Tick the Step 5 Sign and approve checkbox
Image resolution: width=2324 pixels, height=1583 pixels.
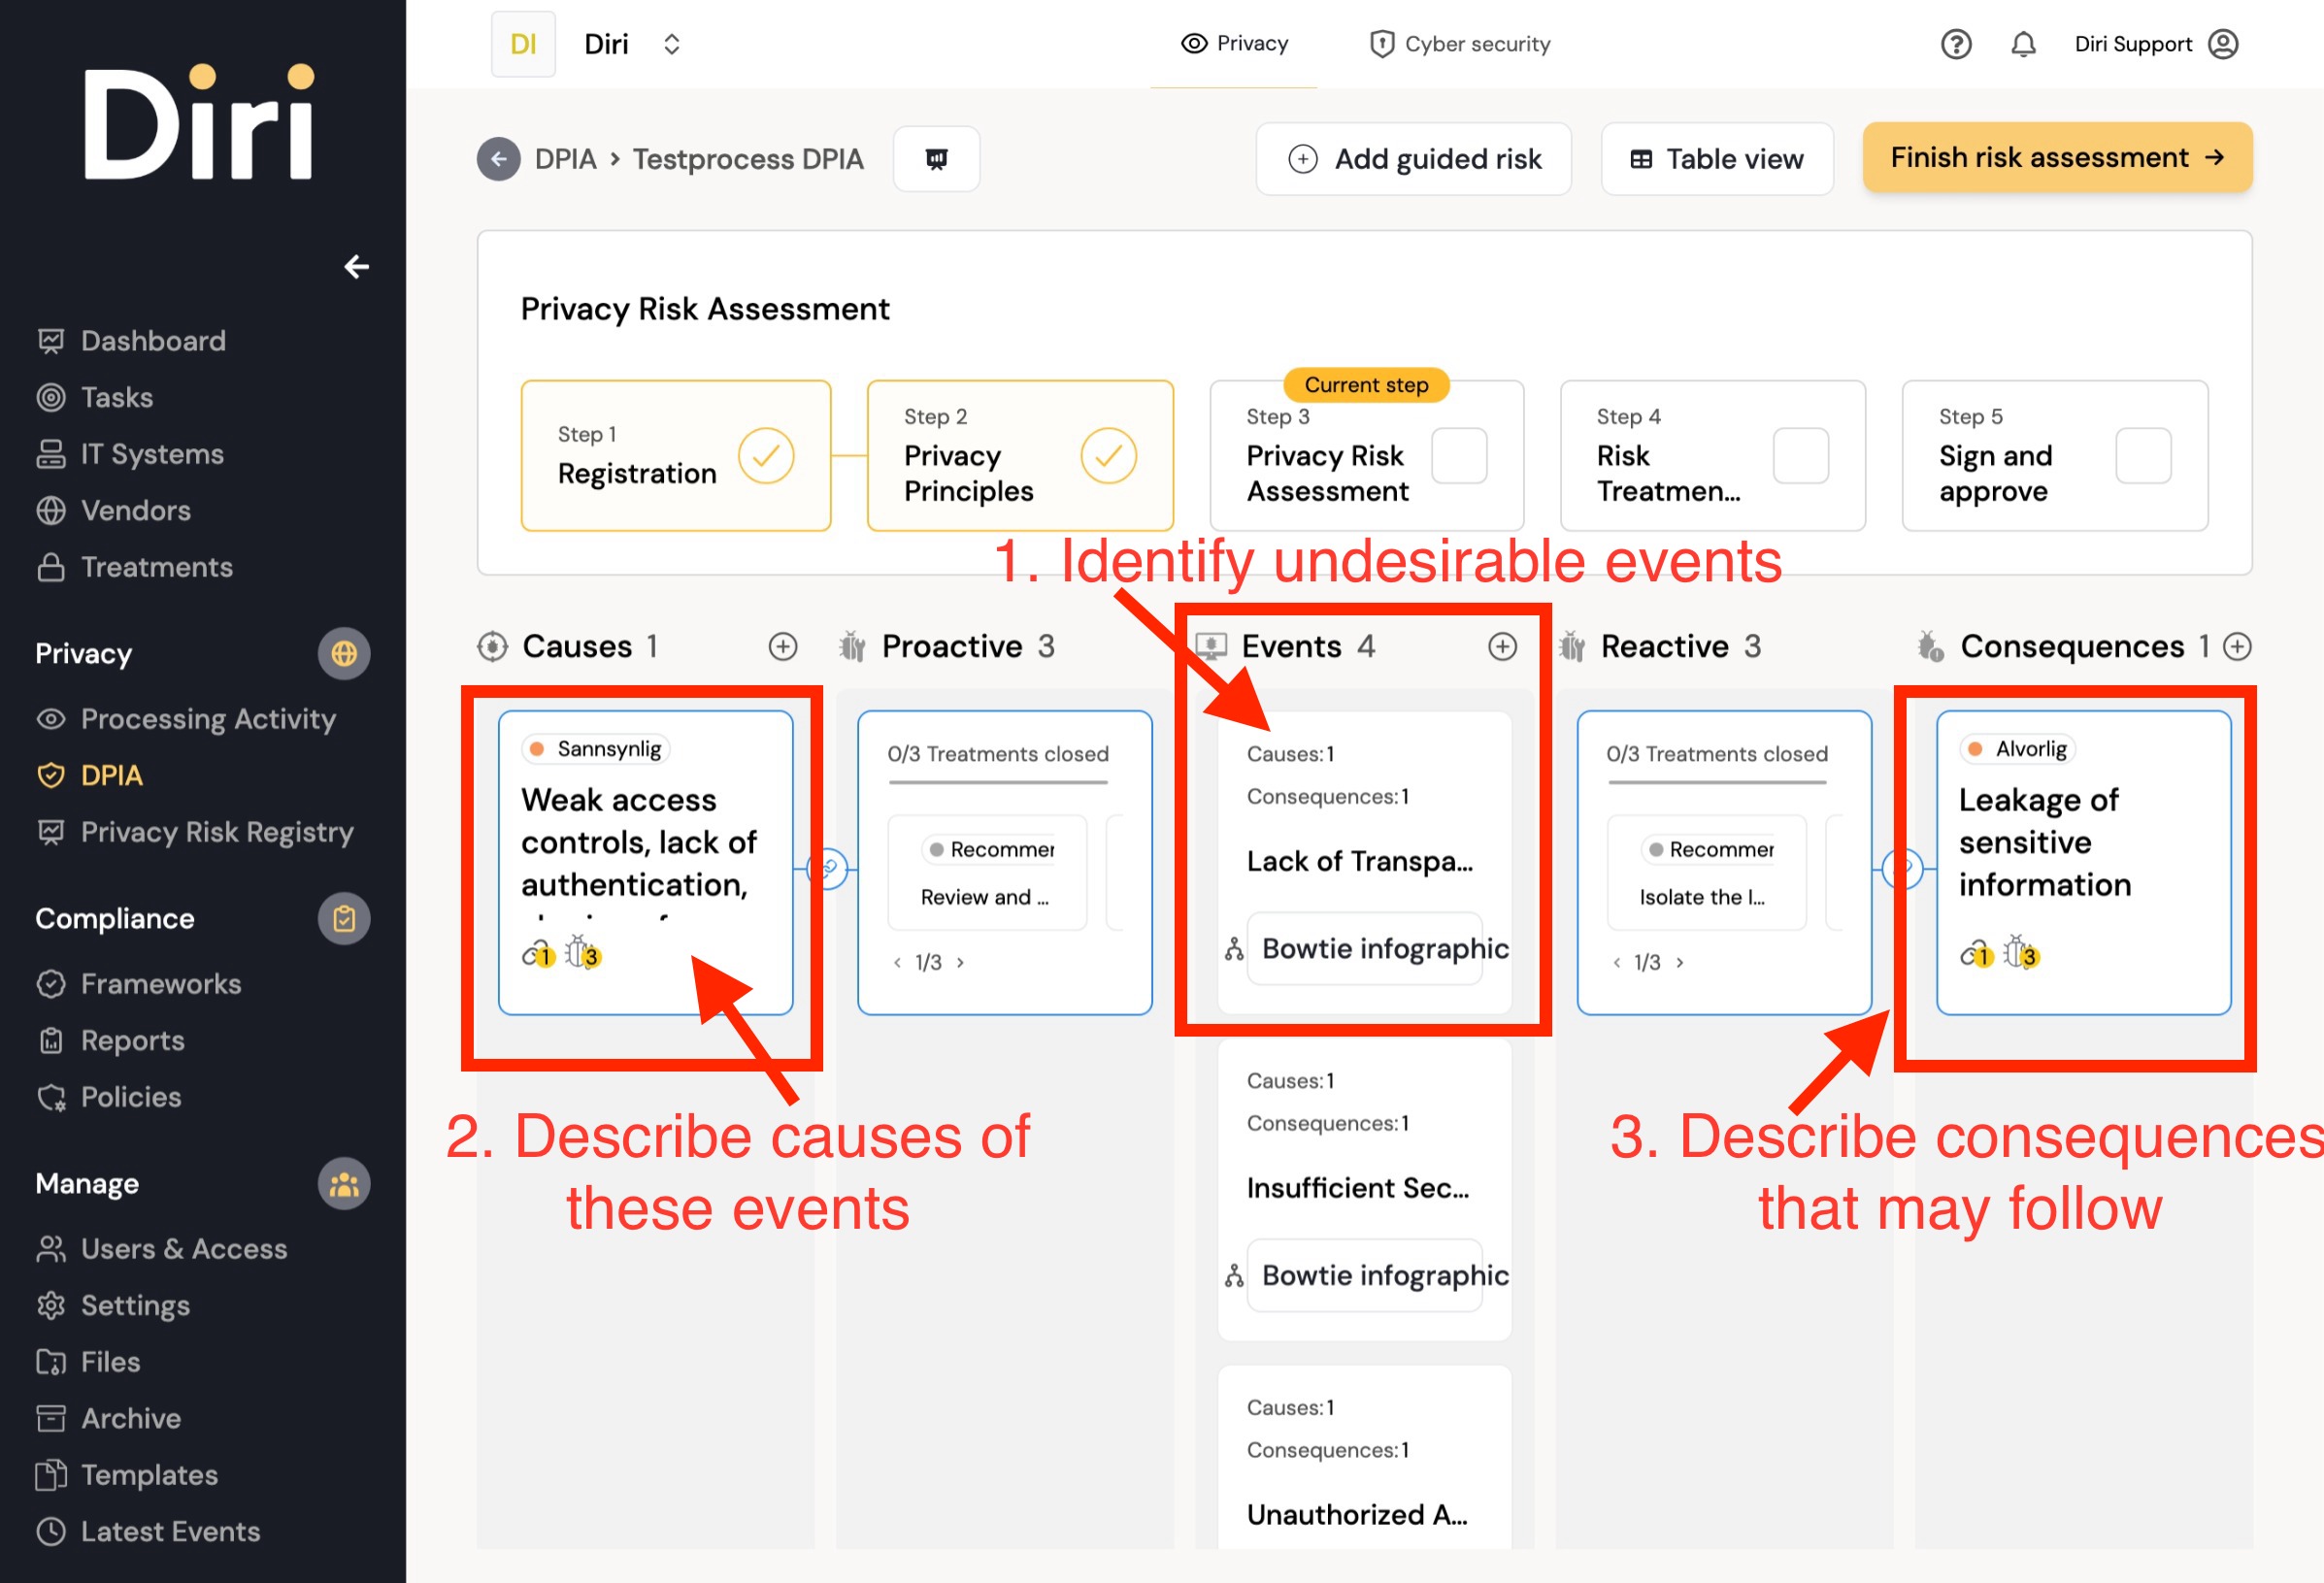tap(2143, 456)
